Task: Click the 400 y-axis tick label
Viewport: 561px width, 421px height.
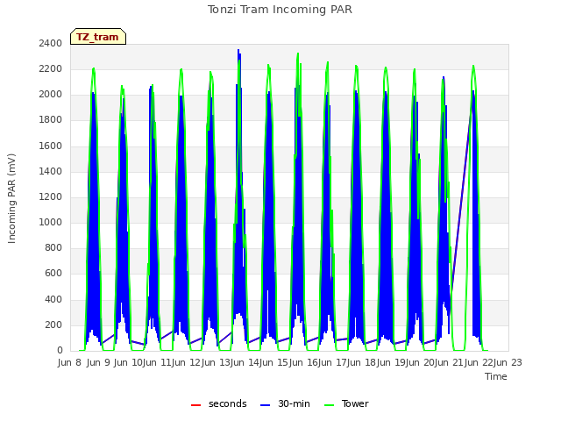Action: tap(53, 299)
